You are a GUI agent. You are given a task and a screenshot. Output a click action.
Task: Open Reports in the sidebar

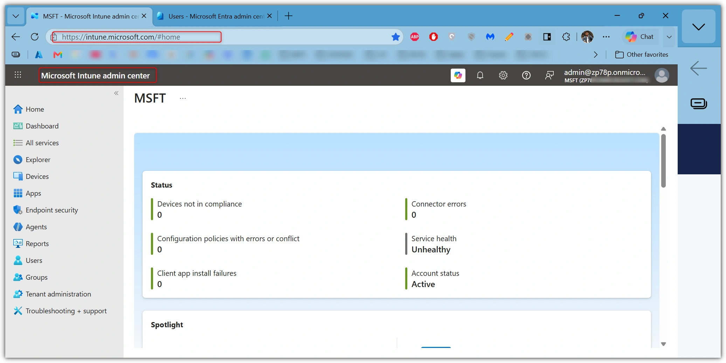click(31, 244)
